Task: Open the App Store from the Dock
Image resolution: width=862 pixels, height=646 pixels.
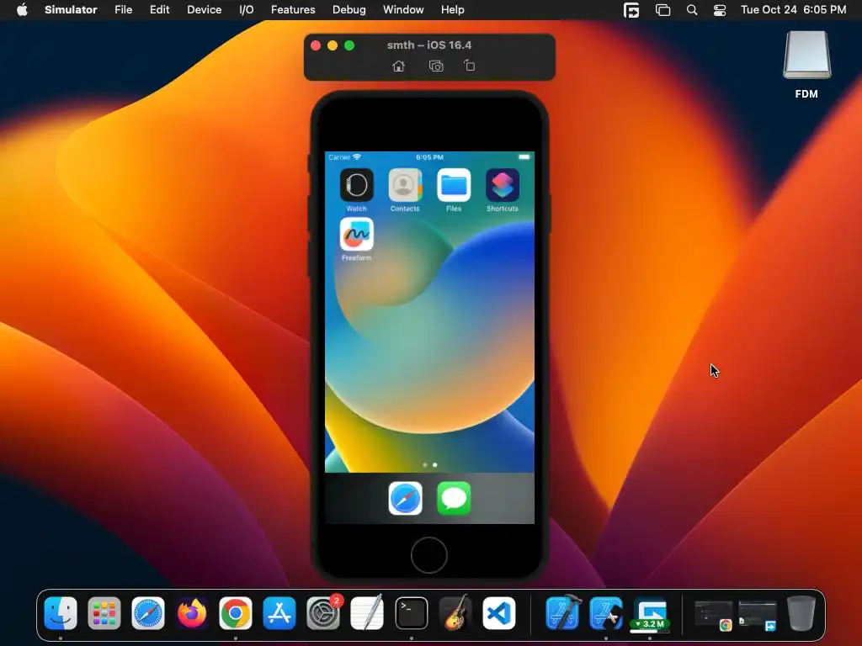Action: coord(279,613)
